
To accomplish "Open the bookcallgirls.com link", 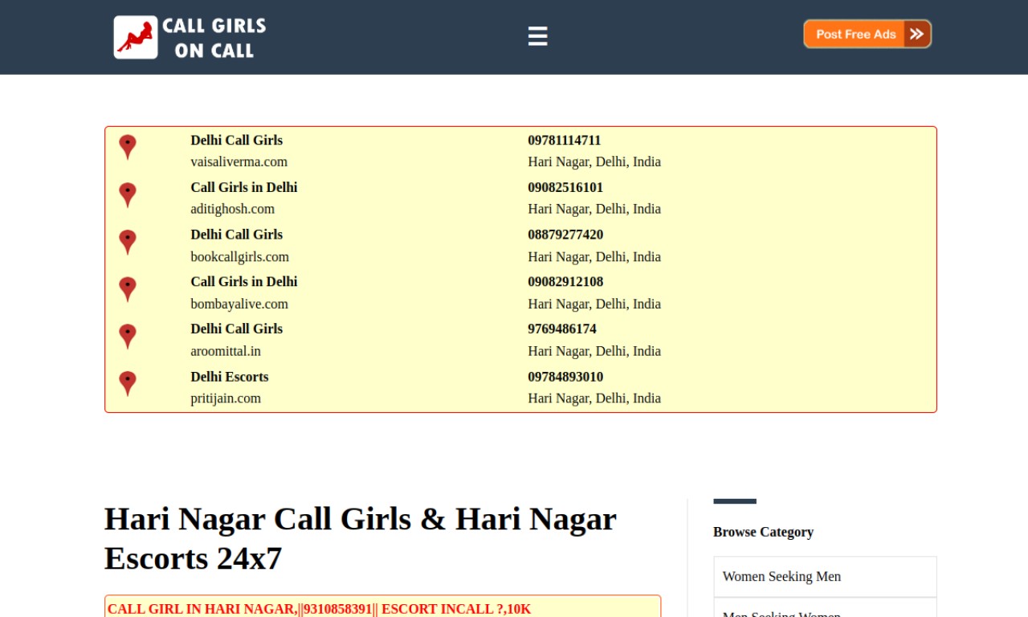I will point(239,257).
